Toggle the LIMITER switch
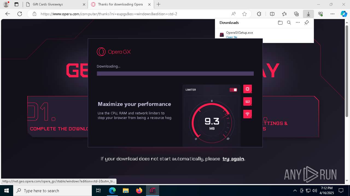This screenshot has width=350, height=196. coord(233,90)
